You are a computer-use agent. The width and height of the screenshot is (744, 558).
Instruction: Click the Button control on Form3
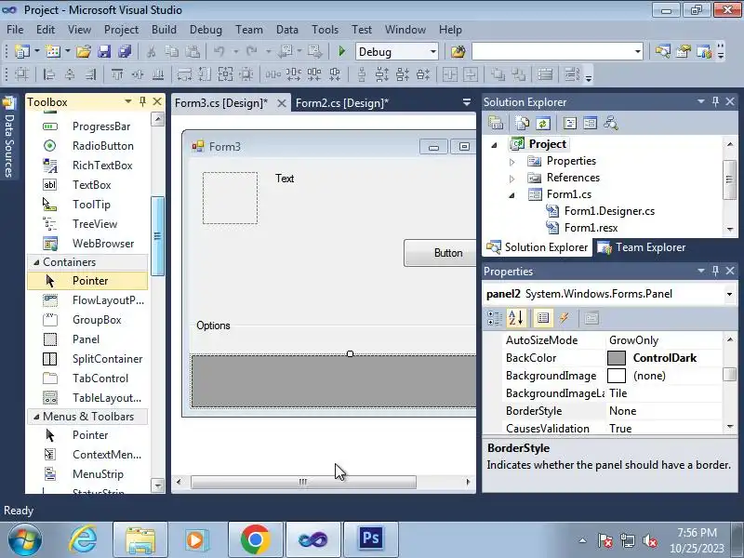(x=440, y=253)
